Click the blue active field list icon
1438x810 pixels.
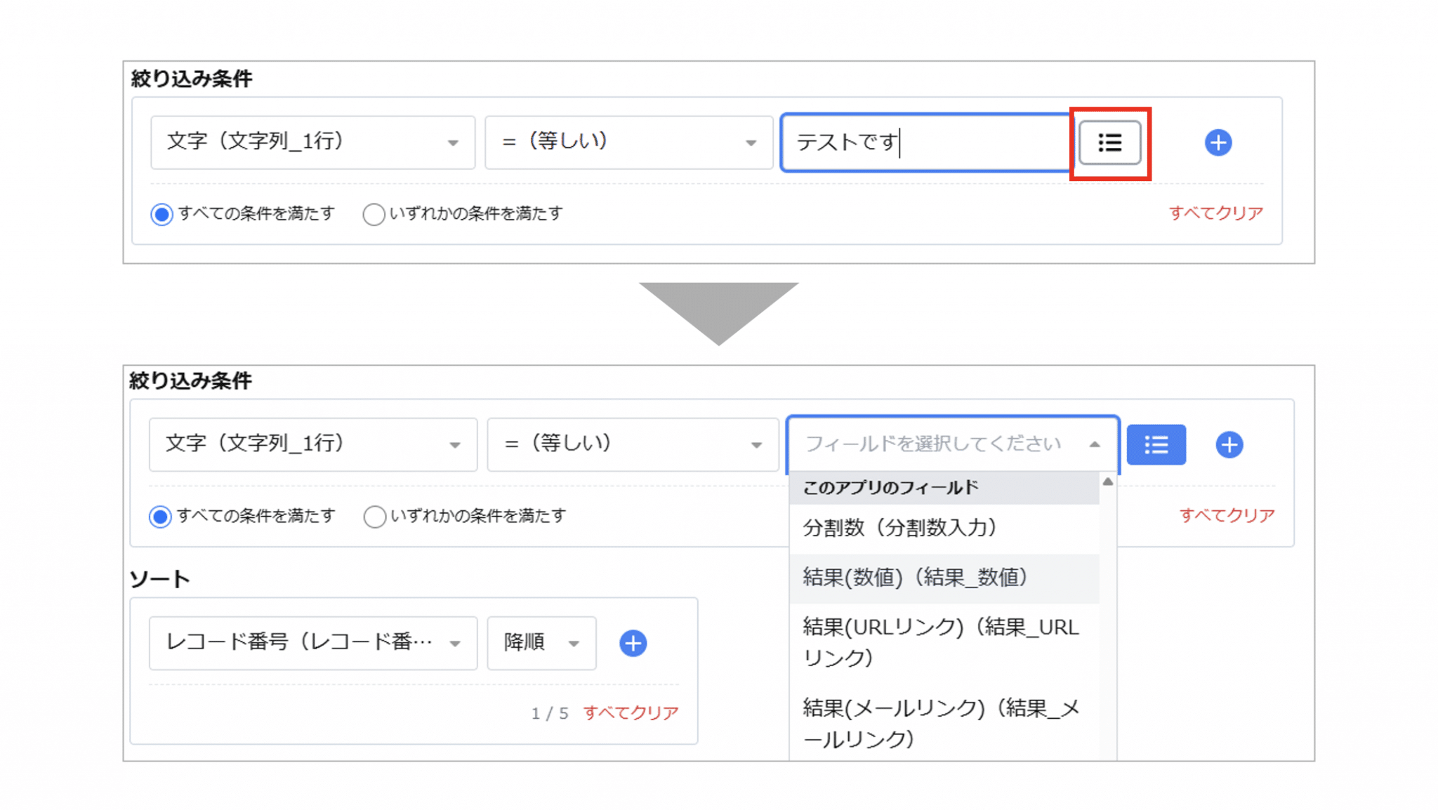(1156, 444)
